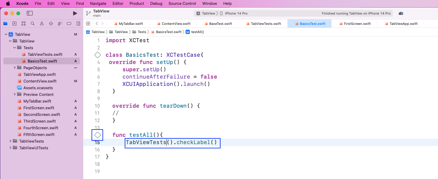Open the Navigate menu
438x179 pixels.
[x=98, y=4]
